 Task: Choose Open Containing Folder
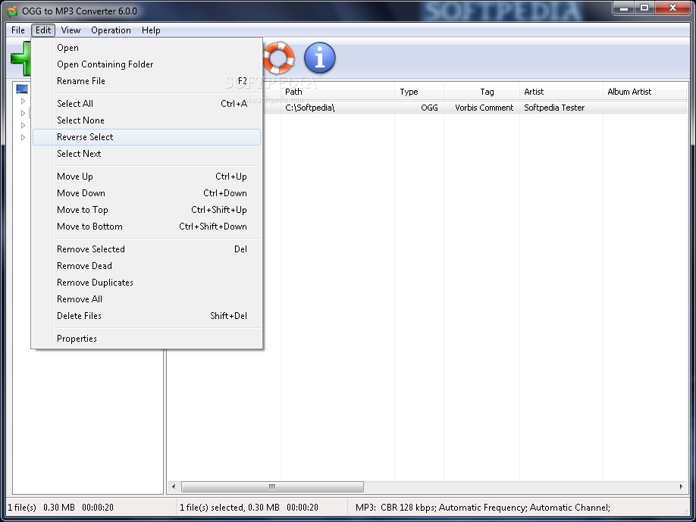[146, 64]
